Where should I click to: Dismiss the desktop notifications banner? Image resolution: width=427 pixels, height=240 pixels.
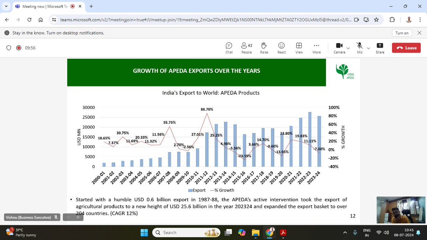(x=419, y=33)
